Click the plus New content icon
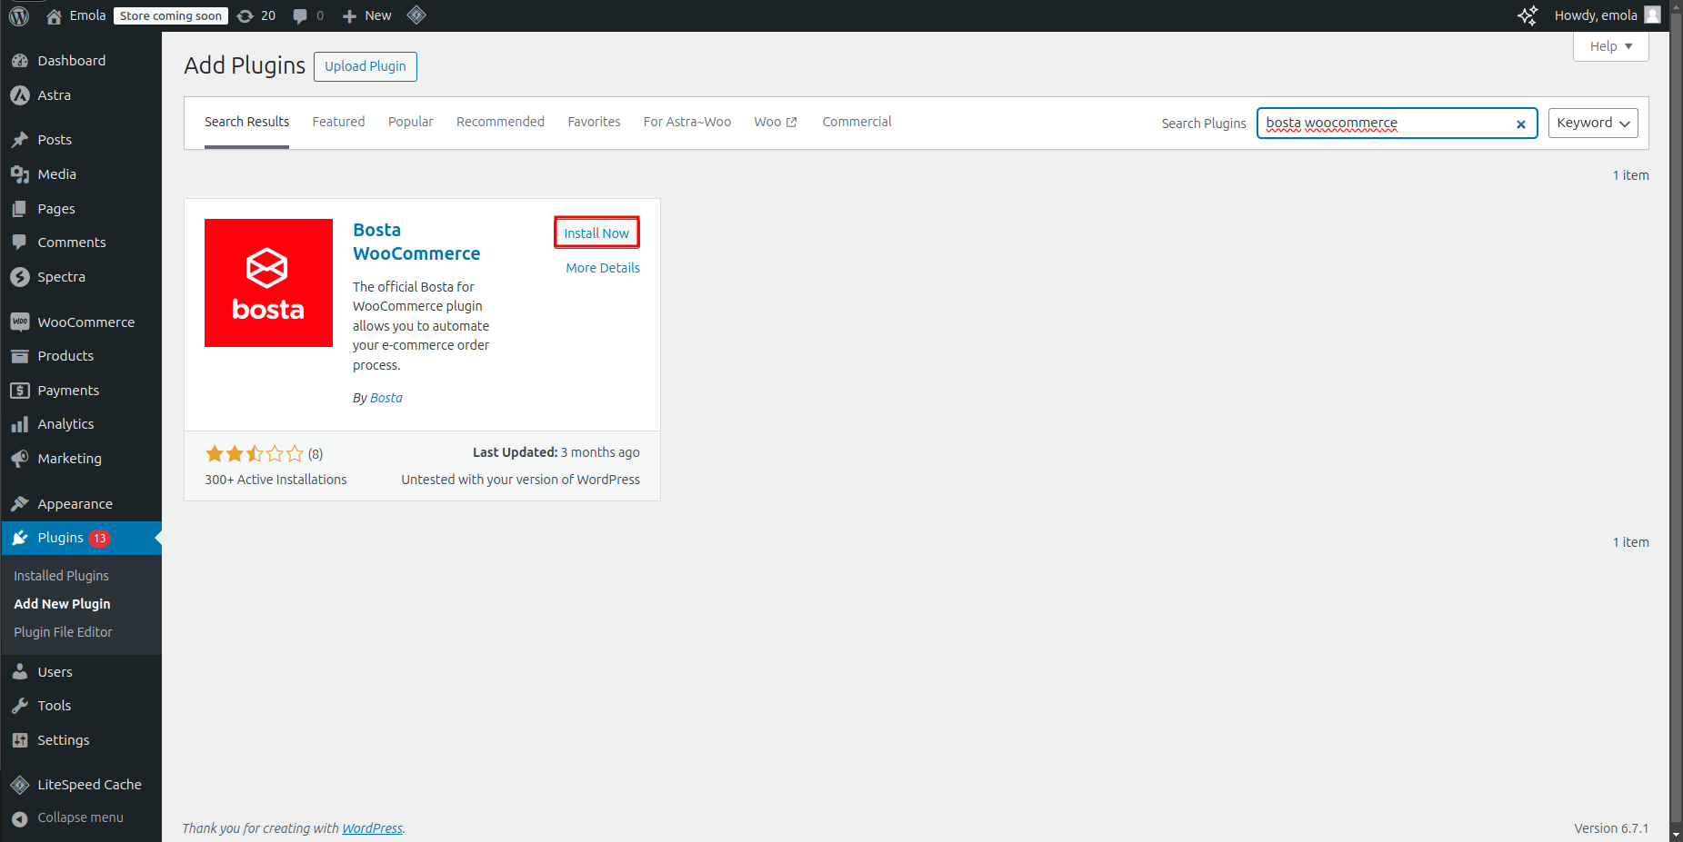The width and height of the screenshot is (1683, 842). tap(349, 15)
